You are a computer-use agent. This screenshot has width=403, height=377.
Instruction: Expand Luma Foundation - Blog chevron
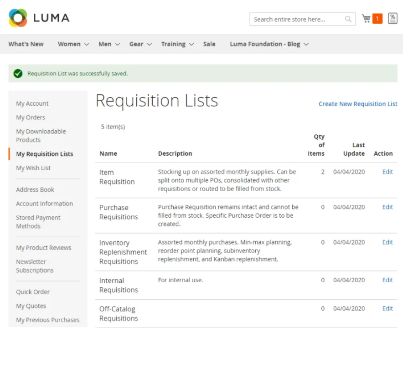(x=306, y=45)
